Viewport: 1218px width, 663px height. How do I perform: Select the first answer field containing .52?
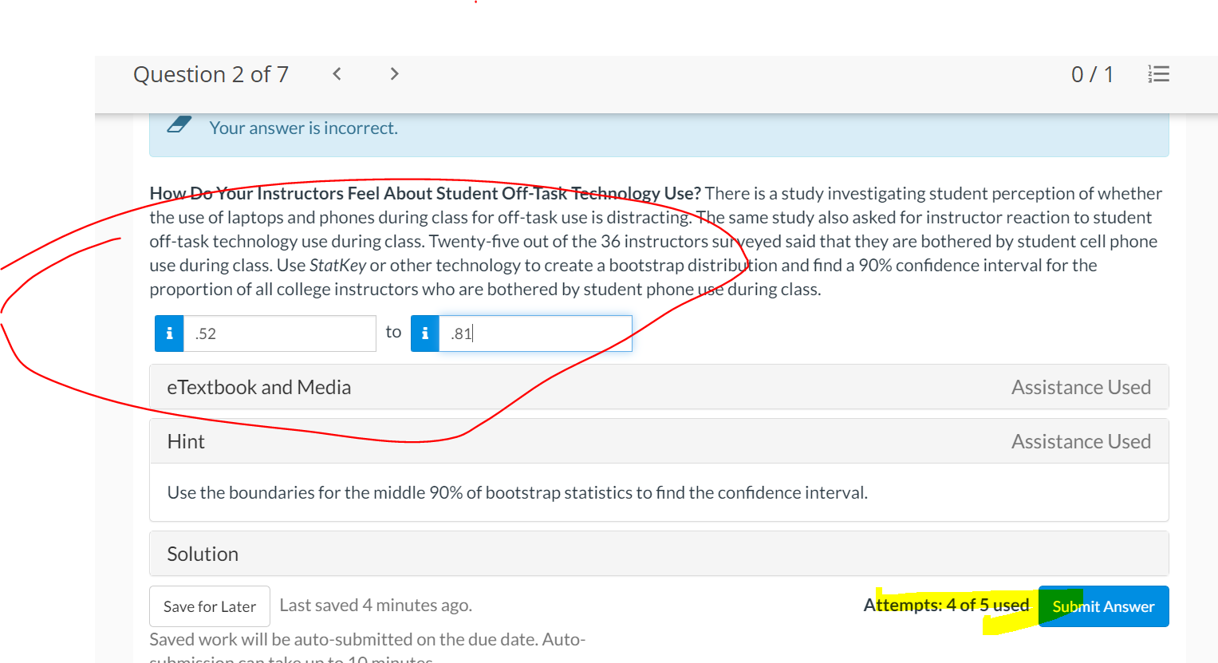(x=279, y=333)
